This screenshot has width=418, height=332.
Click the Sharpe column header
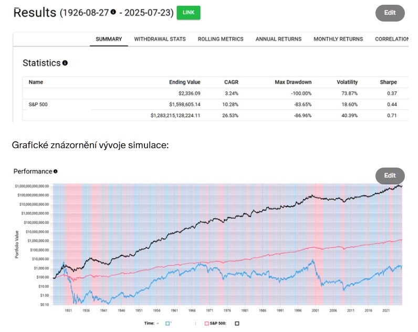pyautogui.click(x=388, y=82)
